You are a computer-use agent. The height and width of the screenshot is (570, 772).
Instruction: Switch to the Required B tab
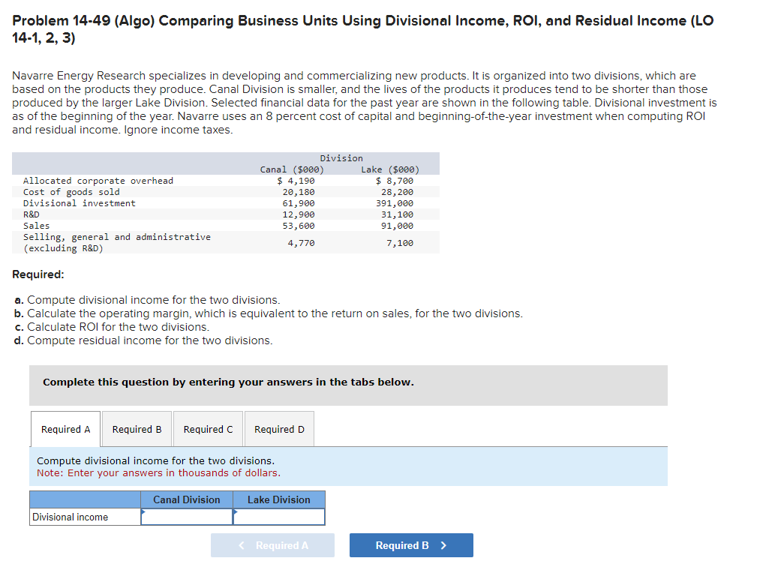click(x=137, y=428)
